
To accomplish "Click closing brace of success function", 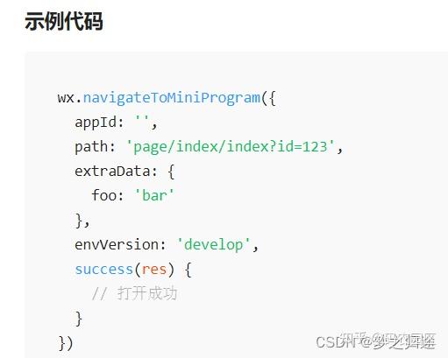I will click(x=79, y=319).
